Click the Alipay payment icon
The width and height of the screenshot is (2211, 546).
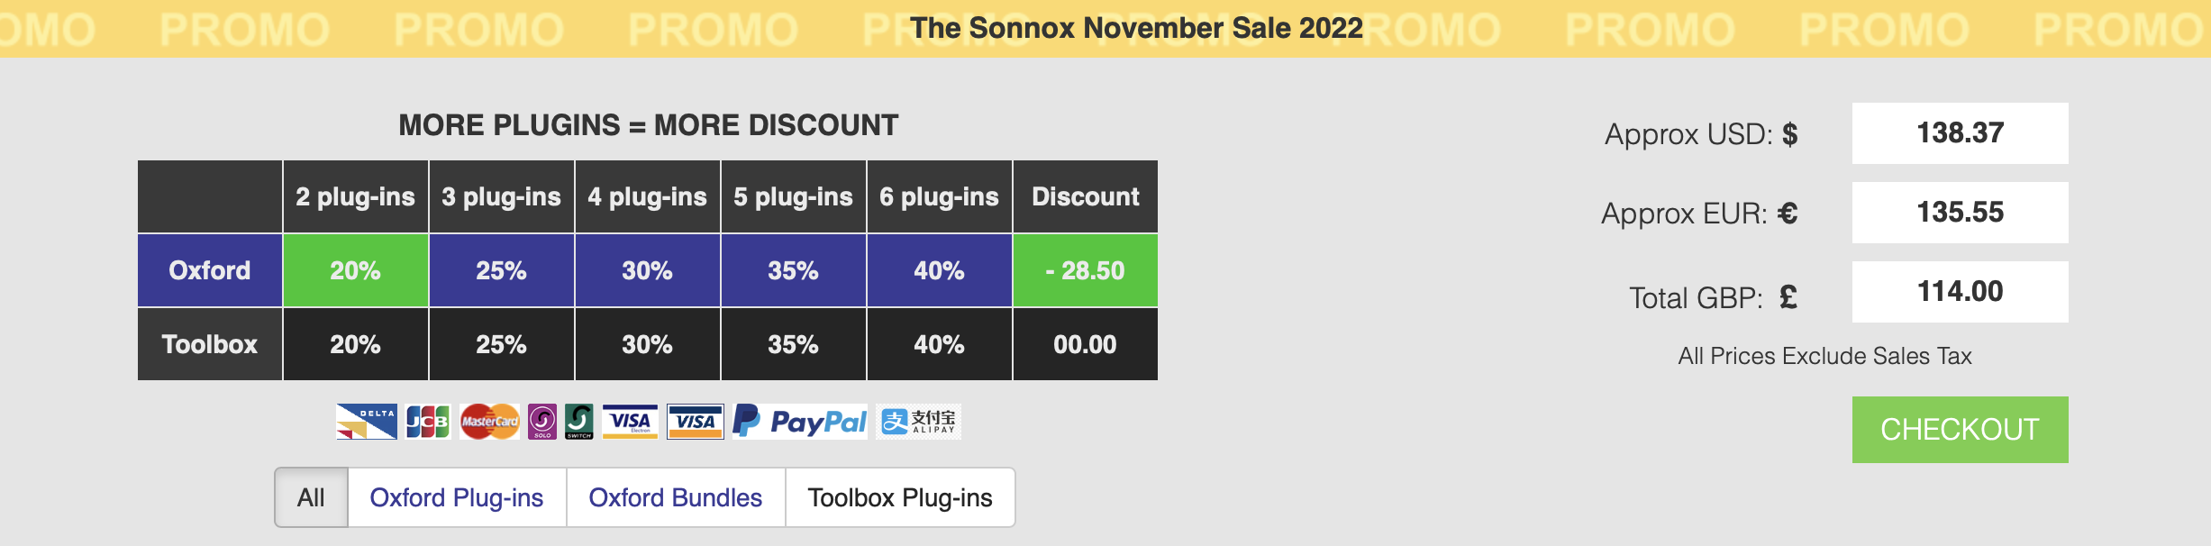coord(921,422)
